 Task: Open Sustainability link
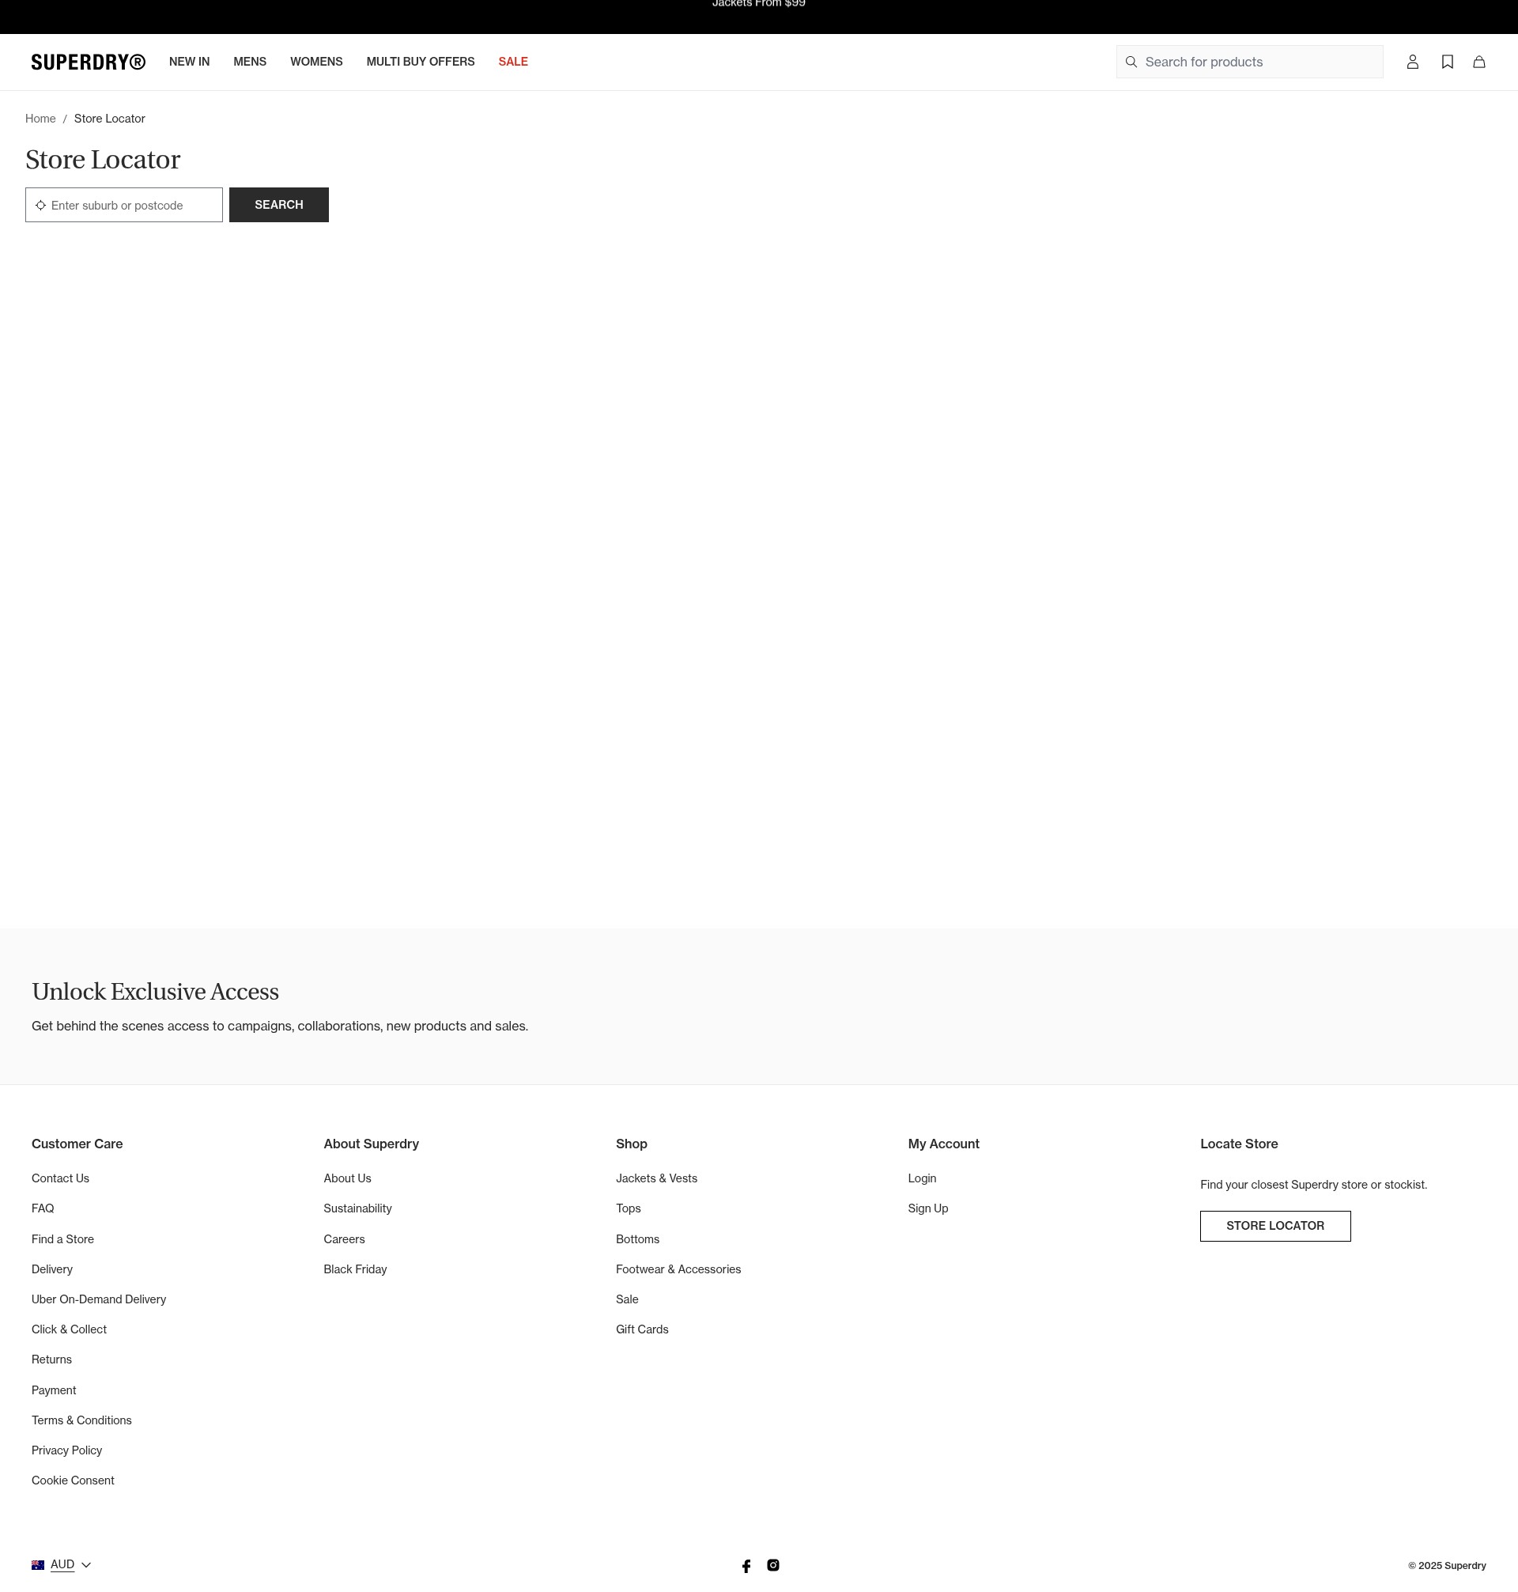[357, 1208]
